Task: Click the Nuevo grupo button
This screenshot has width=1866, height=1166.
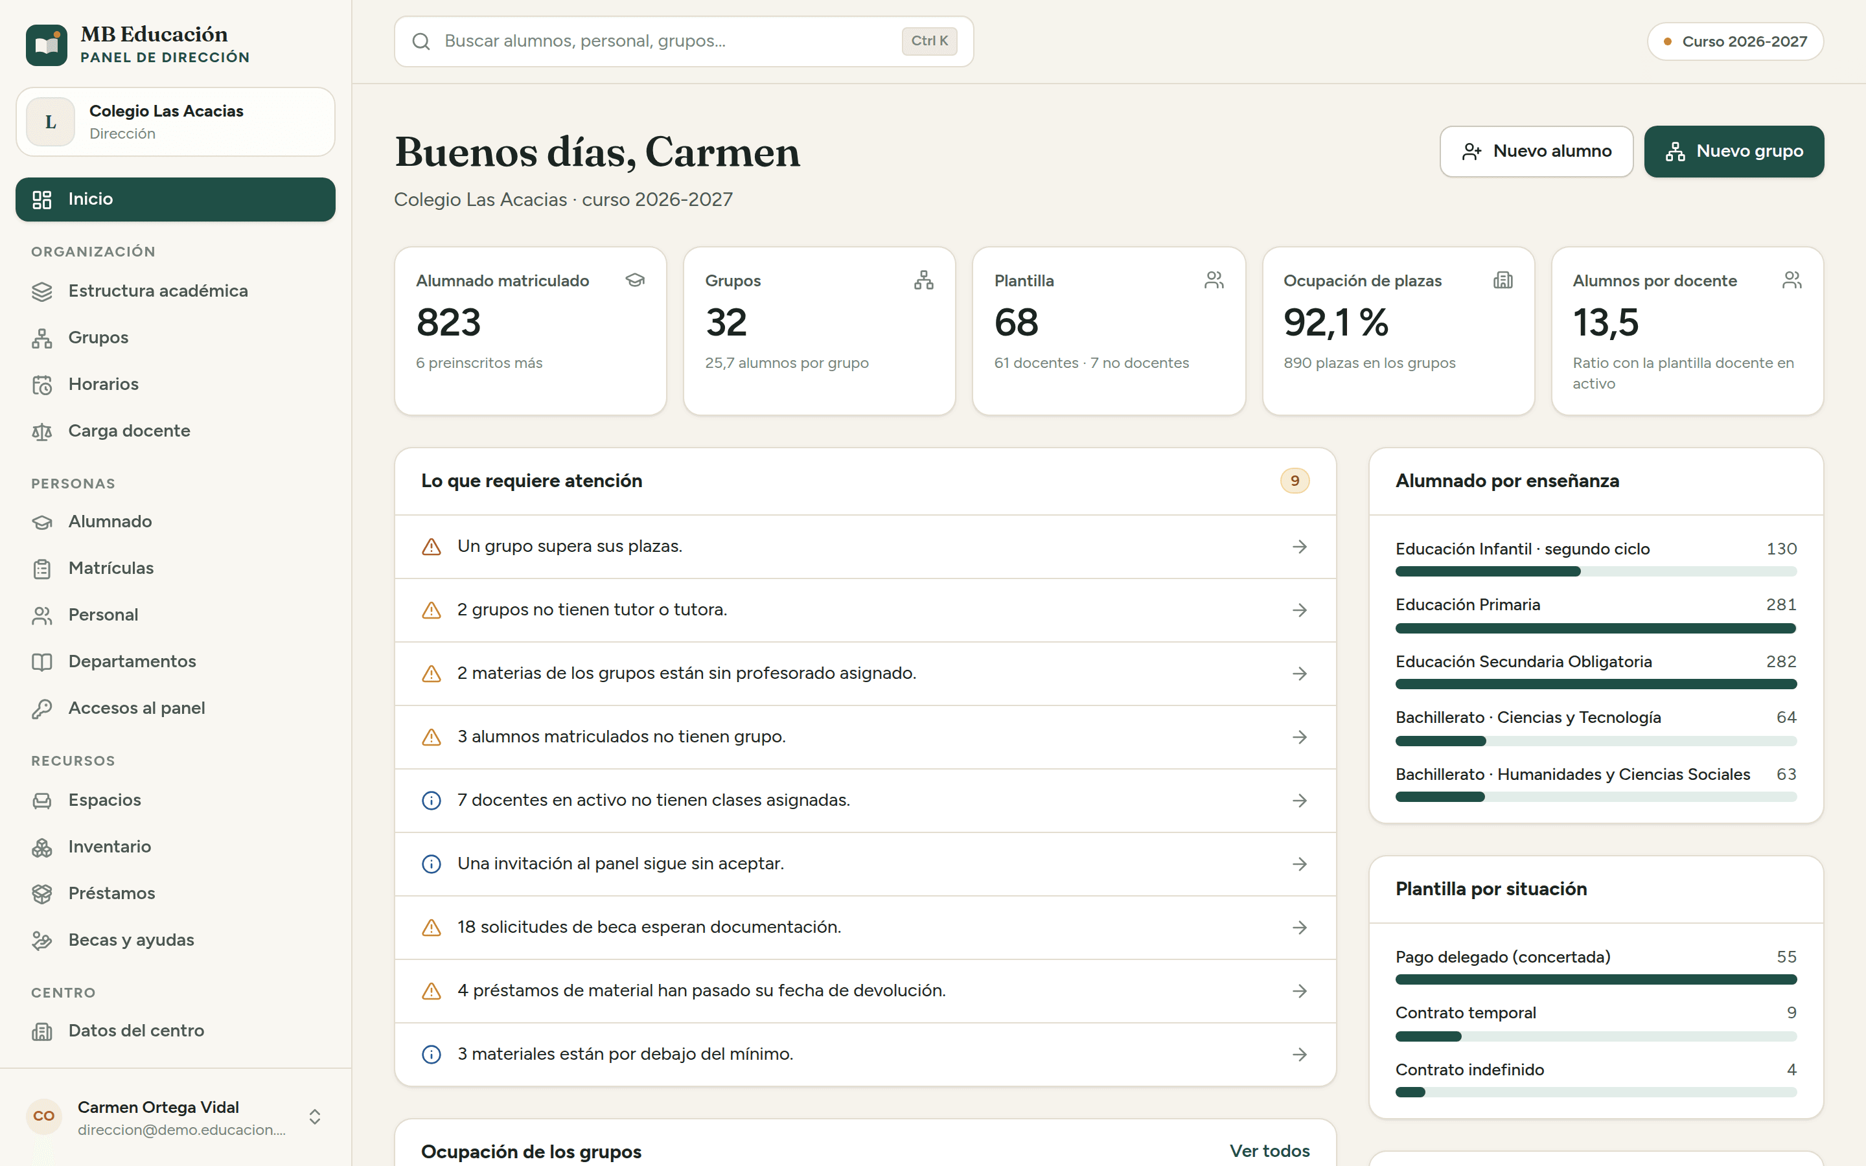Action: (x=1733, y=151)
